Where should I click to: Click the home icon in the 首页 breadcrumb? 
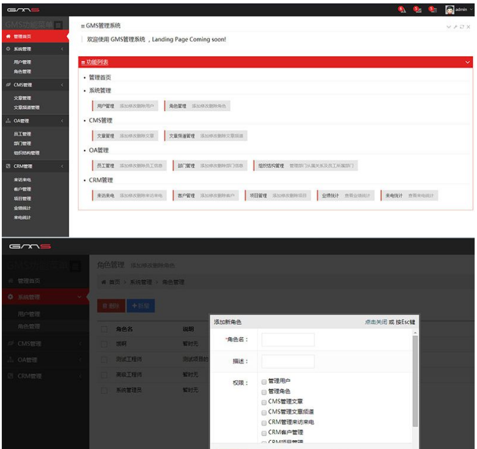104,282
